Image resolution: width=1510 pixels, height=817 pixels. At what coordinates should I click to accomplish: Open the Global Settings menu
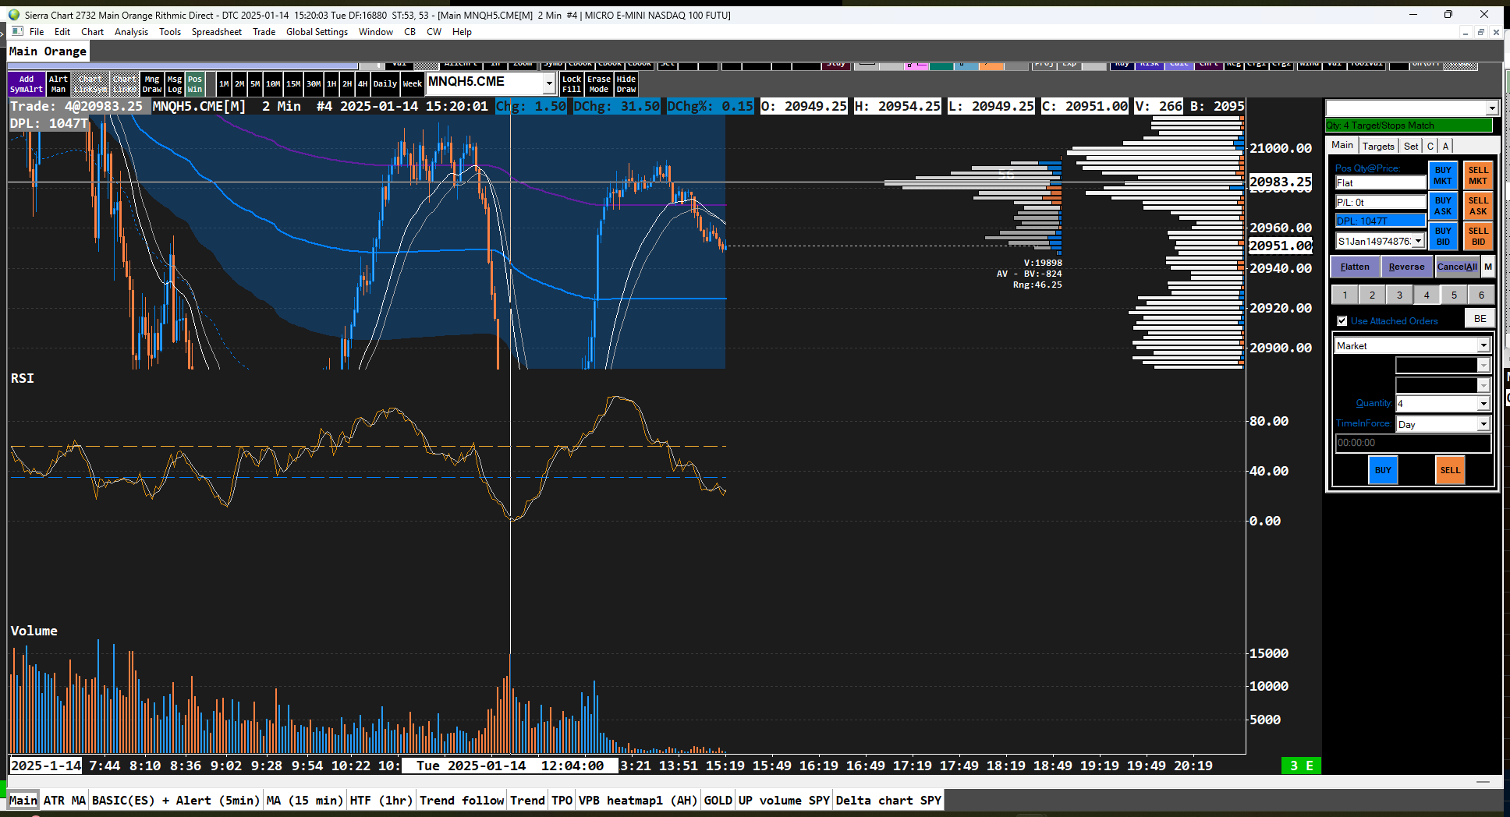(x=317, y=32)
